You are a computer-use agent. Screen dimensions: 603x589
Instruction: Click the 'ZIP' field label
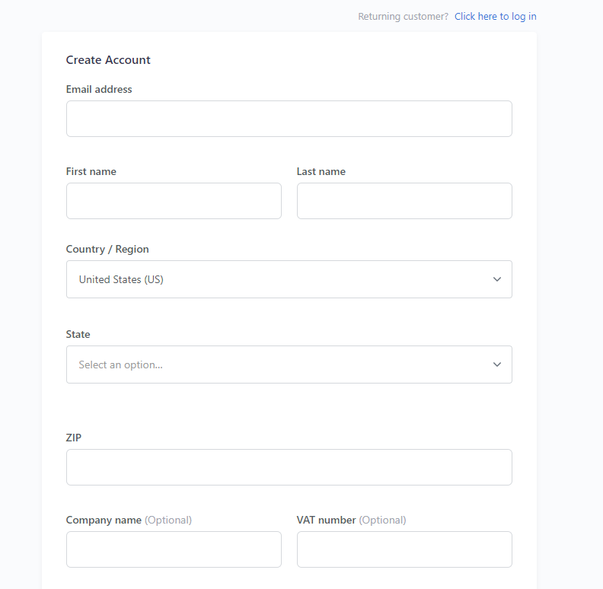73,438
